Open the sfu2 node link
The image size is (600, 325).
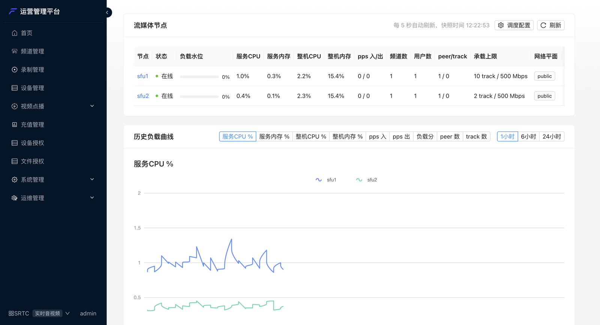point(143,96)
